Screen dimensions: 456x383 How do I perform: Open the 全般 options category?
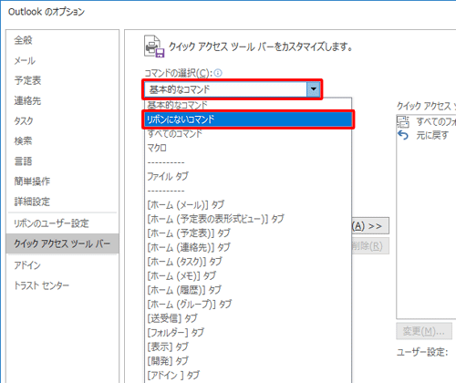(x=62, y=40)
